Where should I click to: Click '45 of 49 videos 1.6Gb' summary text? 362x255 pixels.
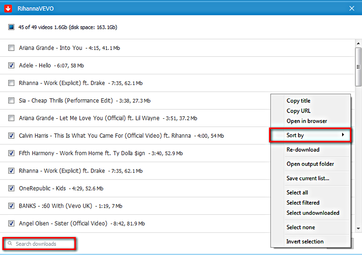point(67,27)
